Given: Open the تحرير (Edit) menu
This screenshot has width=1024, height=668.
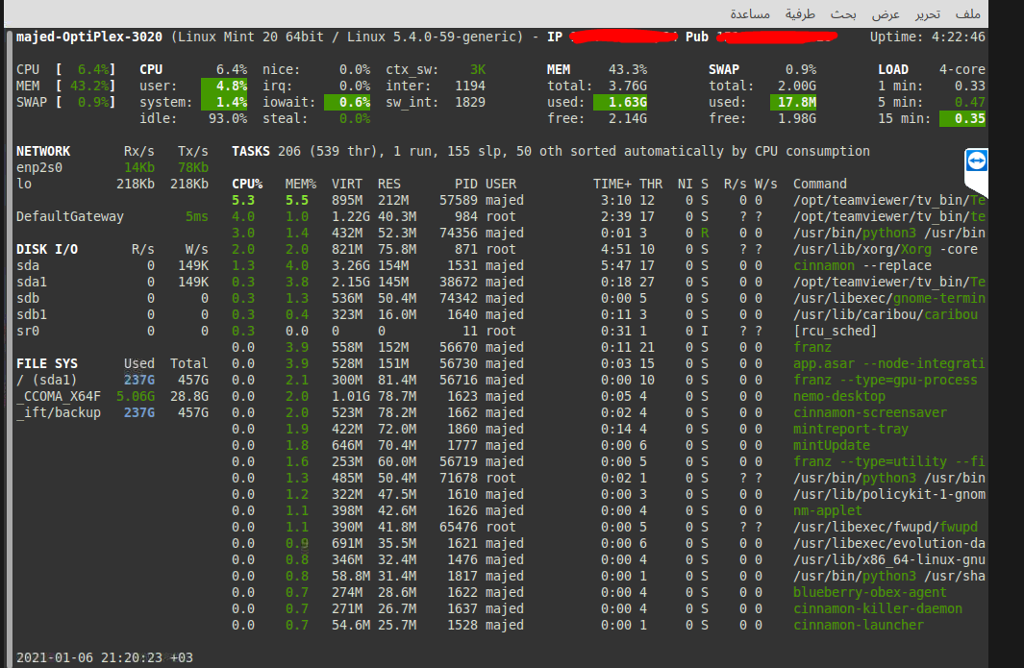Looking at the screenshot, I should coord(927,13).
